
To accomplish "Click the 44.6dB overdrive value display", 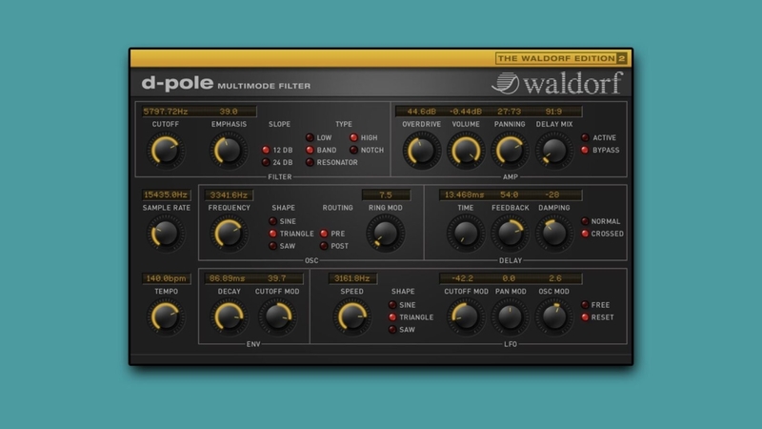I will [421, 112].
